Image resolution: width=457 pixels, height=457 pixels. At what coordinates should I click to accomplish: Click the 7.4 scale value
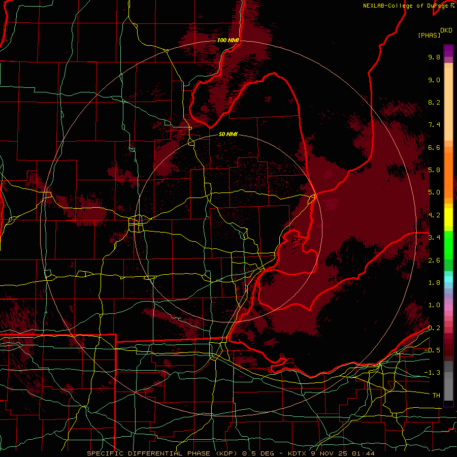(434, 125)
